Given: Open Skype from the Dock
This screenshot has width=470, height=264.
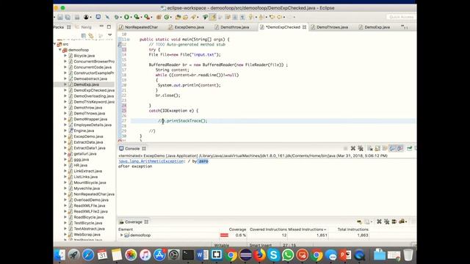Looking at the screenshot, I should pyautogui.click(x=273, y=255).
